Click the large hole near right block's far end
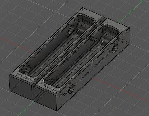The height and width of the screenshot is (116, 149). coord(115,49)
